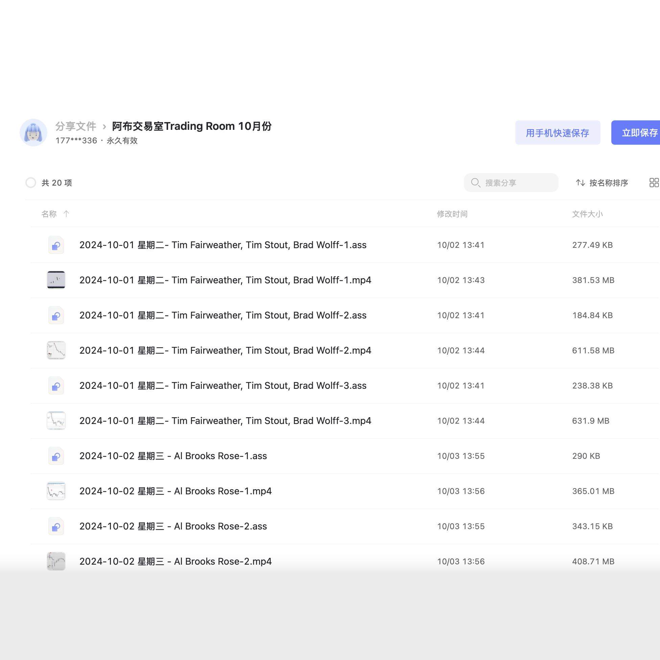Toggle the select-all circle beside 共 20 项
The image size is (660, 660).
(31, 183)
